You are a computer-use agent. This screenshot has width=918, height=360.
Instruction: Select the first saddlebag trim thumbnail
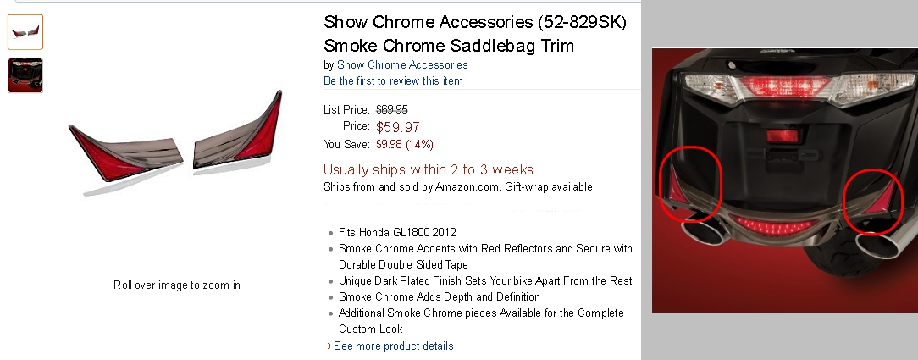(25, 31)
